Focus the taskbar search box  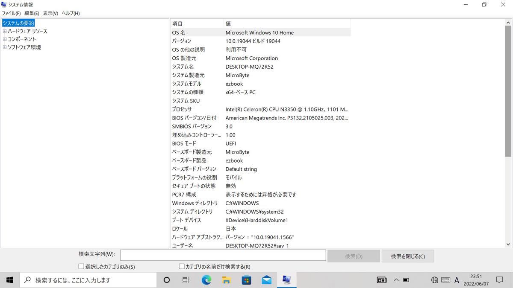coord(88,280)
